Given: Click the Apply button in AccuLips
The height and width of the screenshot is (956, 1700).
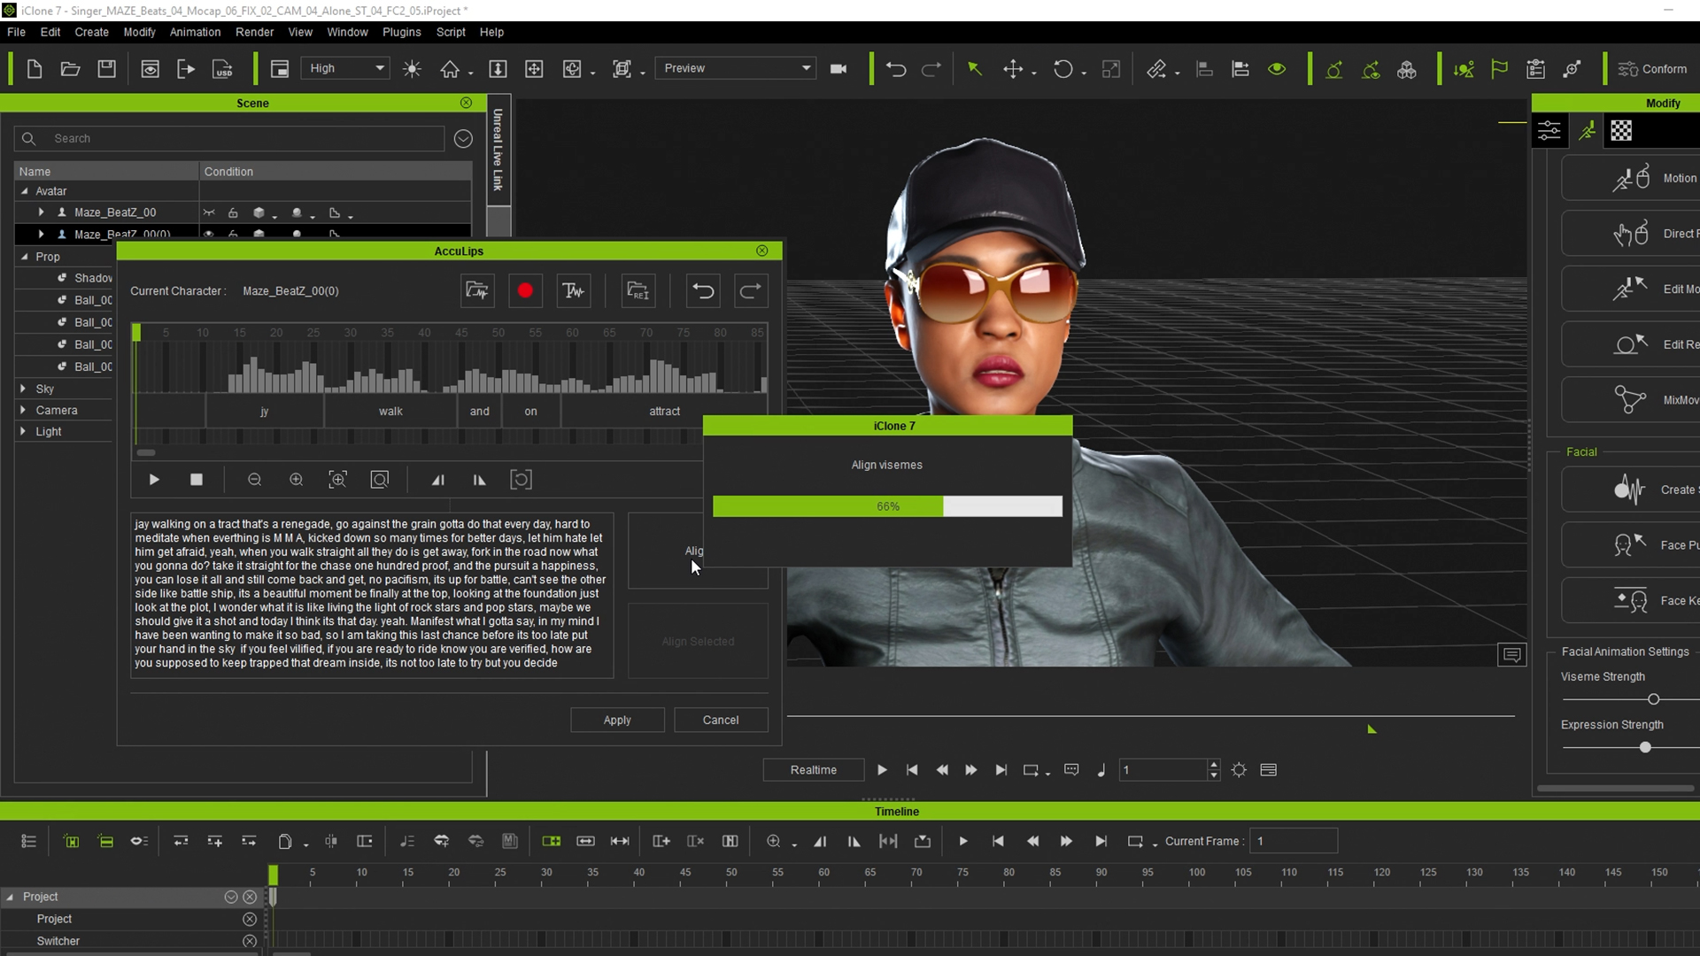Looking at the screenshot, I should pyautogui.click(x=617, y=720).
